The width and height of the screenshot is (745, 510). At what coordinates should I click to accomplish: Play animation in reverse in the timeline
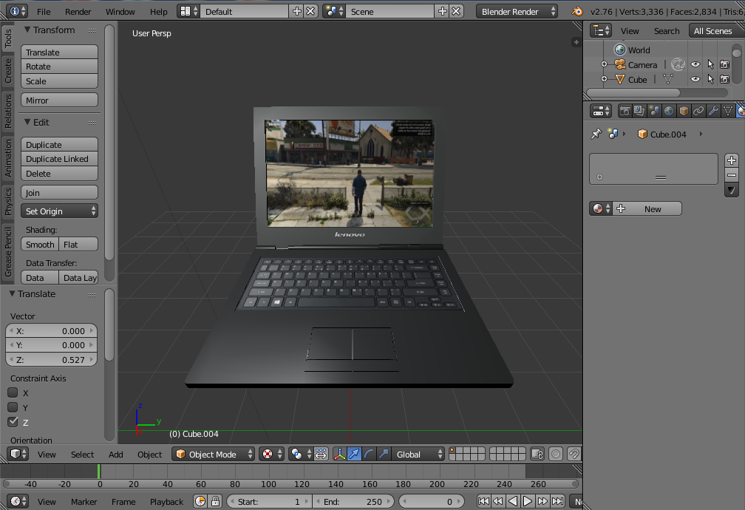(513, 501)
